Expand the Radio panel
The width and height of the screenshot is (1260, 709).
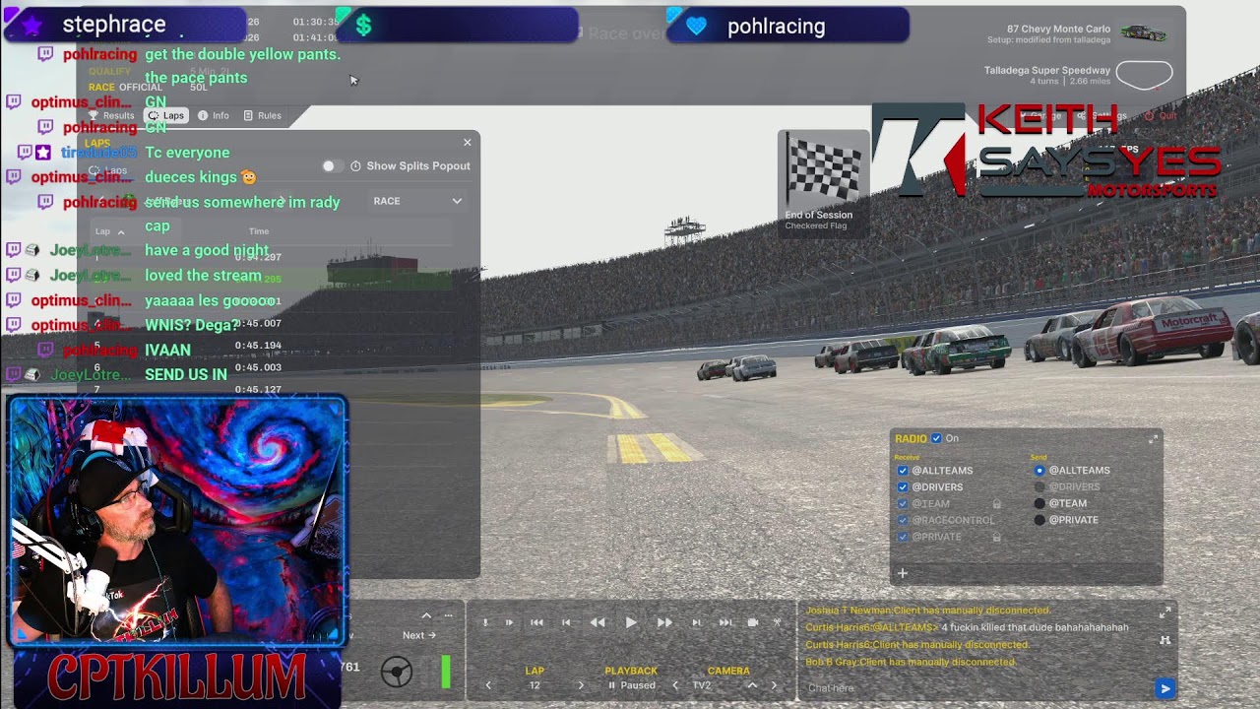tap(1153, 439)
